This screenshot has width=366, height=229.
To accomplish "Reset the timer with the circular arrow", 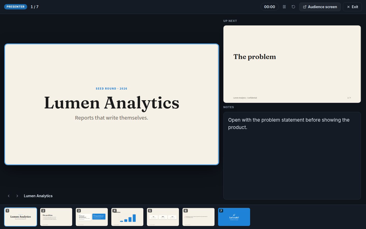I will click(293, 7).
